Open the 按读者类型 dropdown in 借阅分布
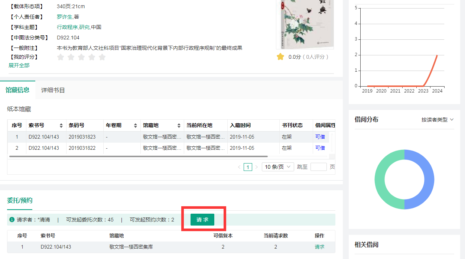Screen dimensions: 465x259 [437, 120]
